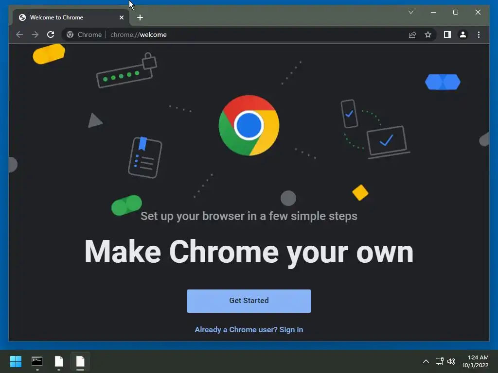
Task: Select the Welcome to Chrome tab
Action: point(71,17)
